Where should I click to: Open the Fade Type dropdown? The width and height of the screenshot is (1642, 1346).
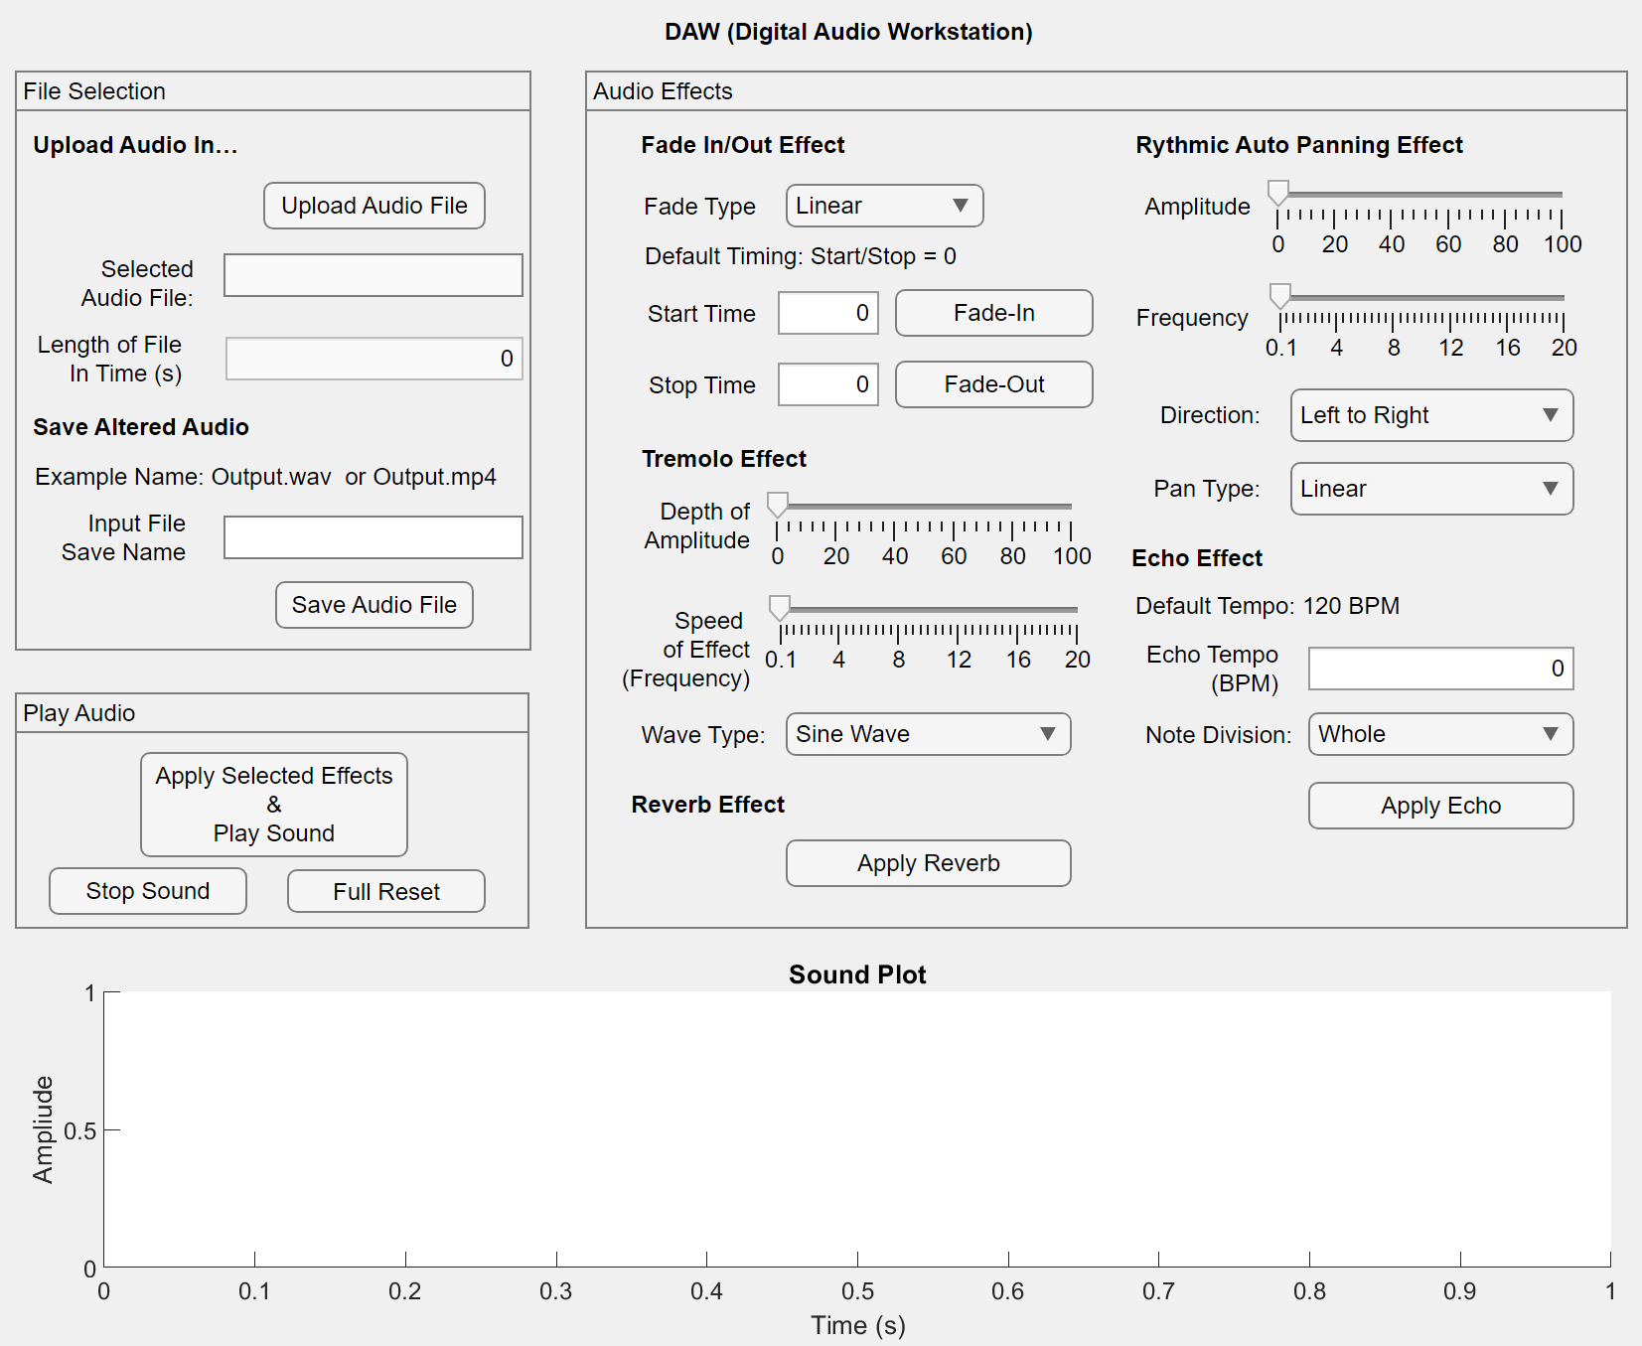tap(883, 206)
